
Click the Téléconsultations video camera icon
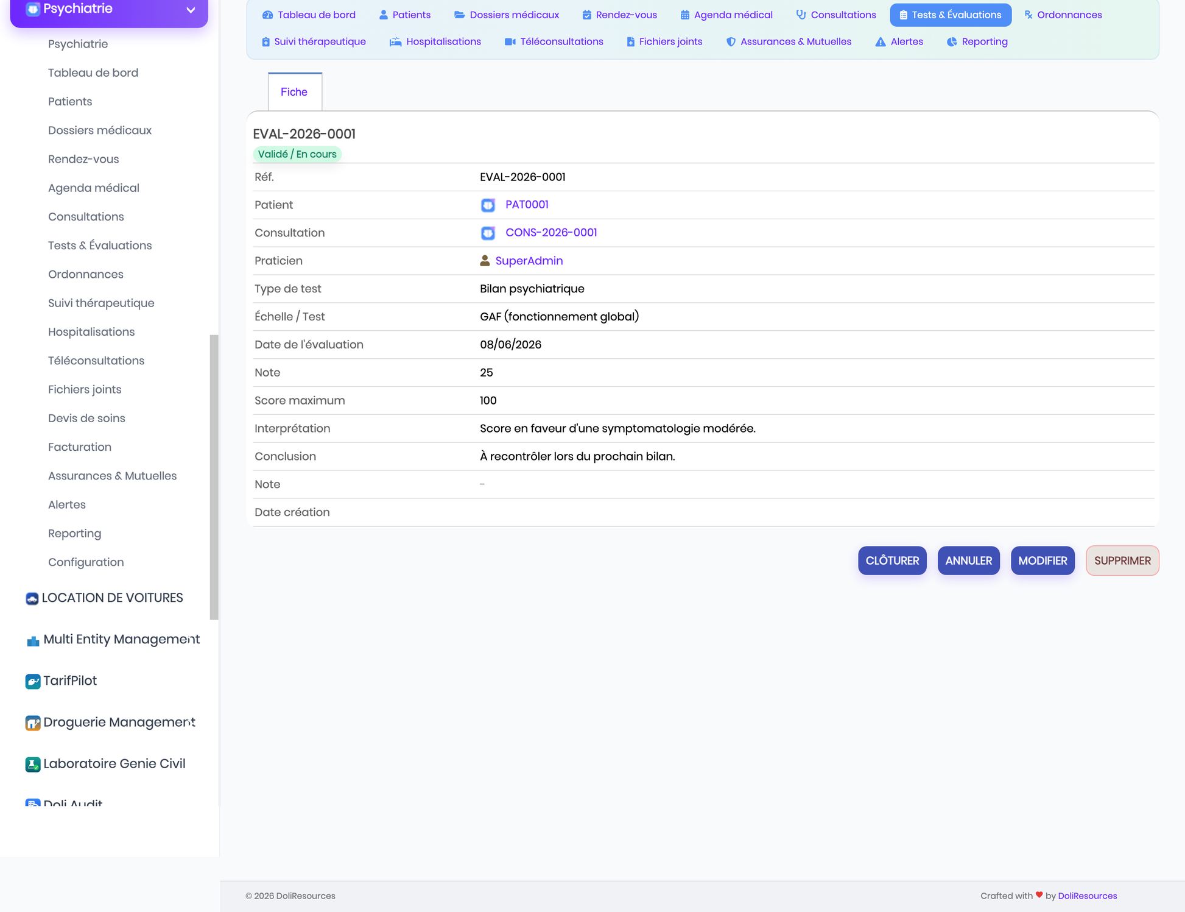510,41
